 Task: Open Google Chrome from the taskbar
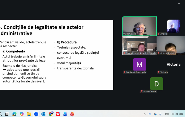click(51, 114)
